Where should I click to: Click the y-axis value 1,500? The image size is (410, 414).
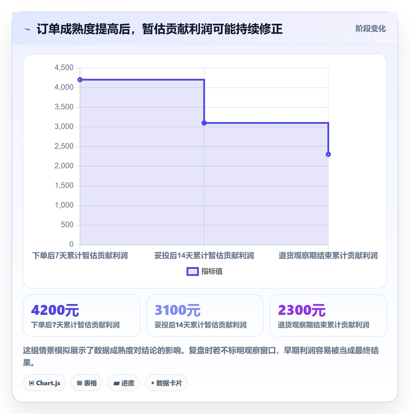[x=64, y=186]
